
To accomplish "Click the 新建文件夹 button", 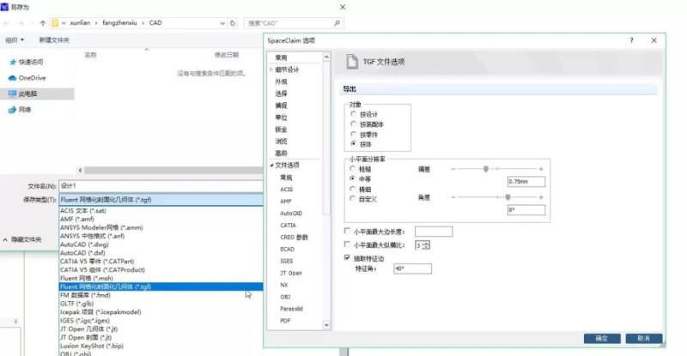I will pos(56,39).
